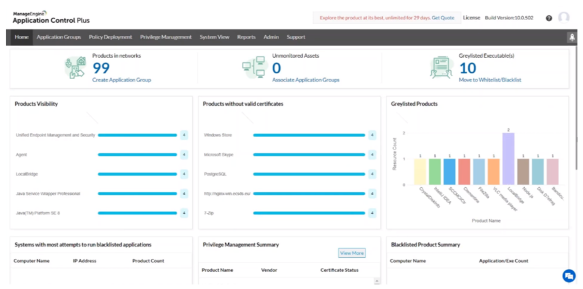Image resolution: width=583 pixels, height=289 pixels.
Task: Click the help question mark icon
Action: (549, 18)
